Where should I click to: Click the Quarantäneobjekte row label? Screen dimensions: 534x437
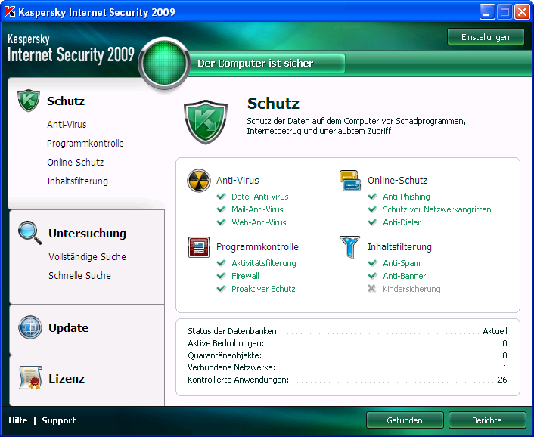225,355
